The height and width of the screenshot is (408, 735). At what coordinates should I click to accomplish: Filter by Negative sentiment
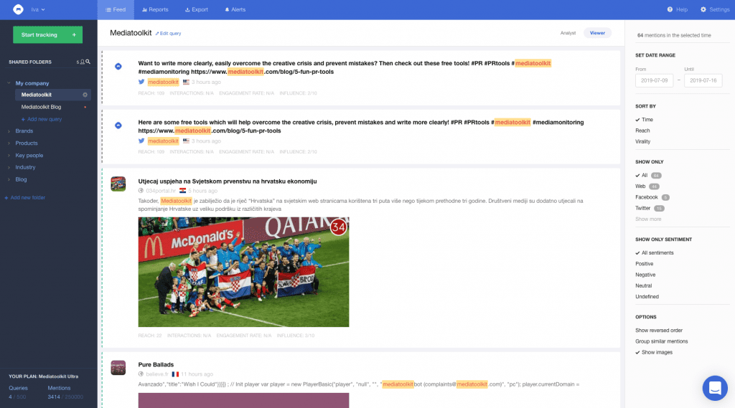(645, 275)
